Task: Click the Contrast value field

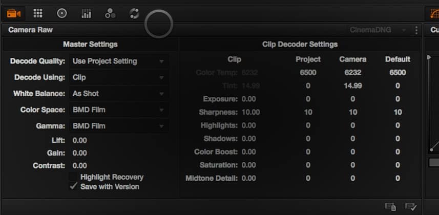Action: coord(80,166)
